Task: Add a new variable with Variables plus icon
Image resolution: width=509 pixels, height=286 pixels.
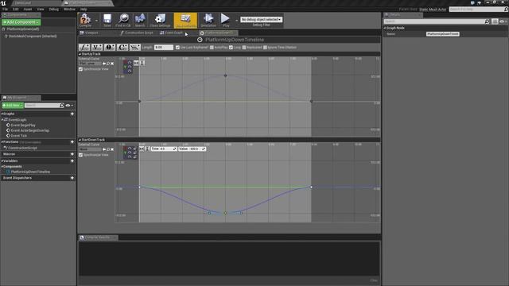Action: click(x=72, y=160)
